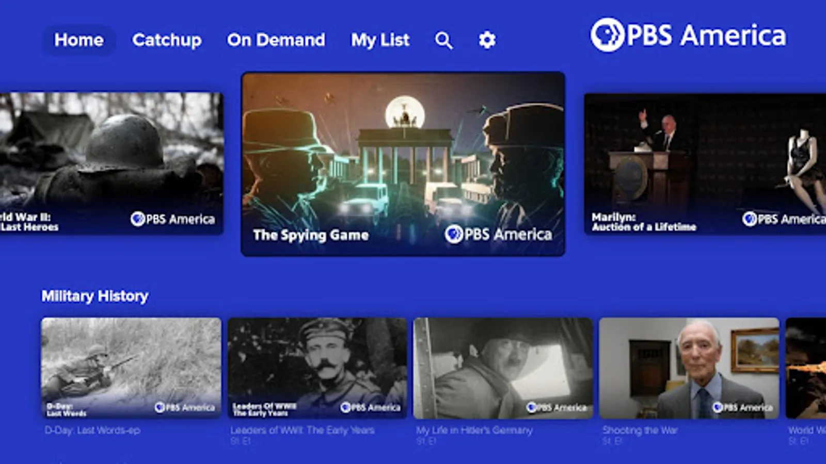Open My Life in Hitler's Germany thumbnail

pos(503,368)
